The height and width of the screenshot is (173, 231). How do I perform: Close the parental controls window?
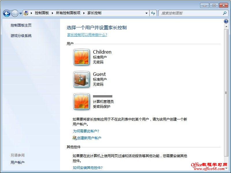(x=223, y=5)
